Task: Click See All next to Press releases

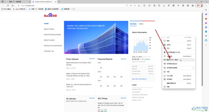Action: point(92,59)
